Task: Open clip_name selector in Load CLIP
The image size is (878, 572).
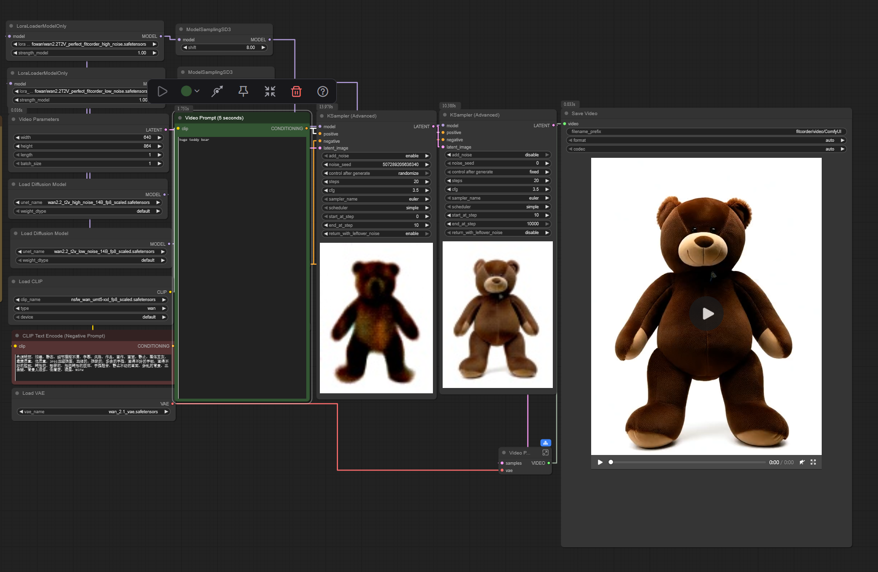Action: point(90,300)
